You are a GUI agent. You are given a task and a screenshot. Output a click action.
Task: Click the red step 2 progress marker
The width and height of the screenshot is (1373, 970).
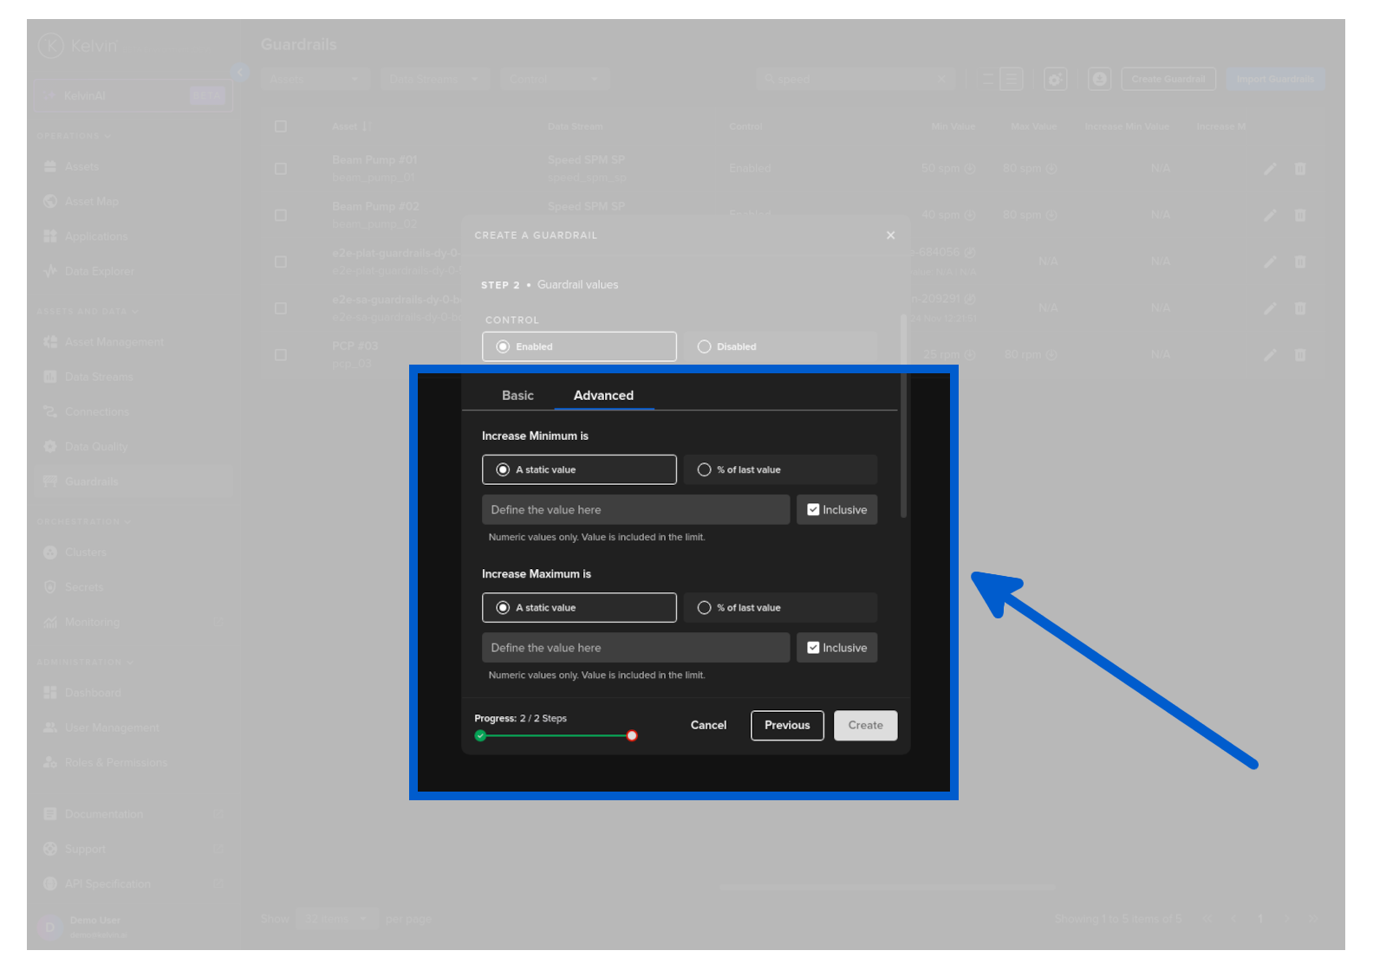(632, 736)
